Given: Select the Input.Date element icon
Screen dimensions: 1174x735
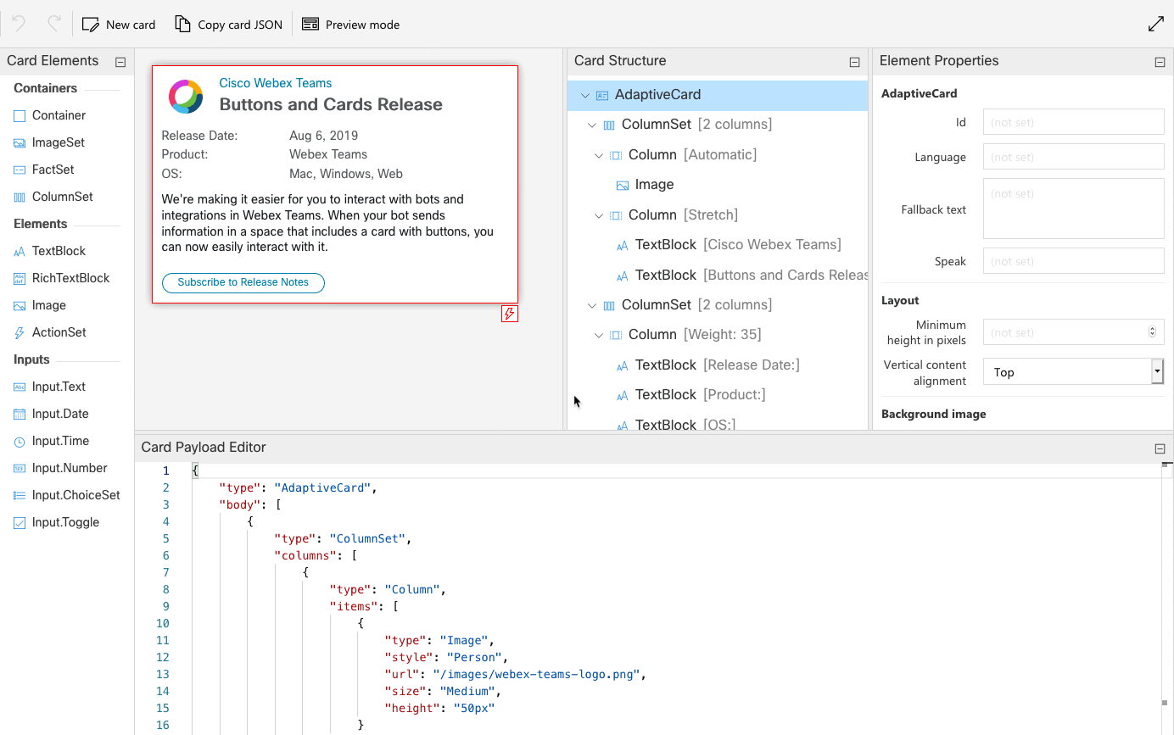Looking at the screenshot, I should coord(20,414).
